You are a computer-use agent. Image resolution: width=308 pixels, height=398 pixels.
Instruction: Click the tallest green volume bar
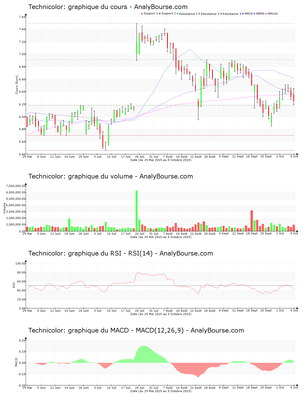tap(137, 211)
